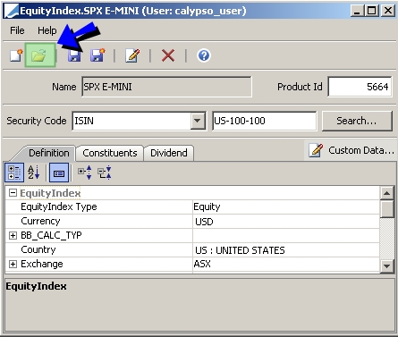Image resolution: width=398 pixels, height=337 pixels.
Task: Click the Save As New icon
Action: point(97,55)
